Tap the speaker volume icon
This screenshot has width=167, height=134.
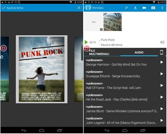pos(162,42)
